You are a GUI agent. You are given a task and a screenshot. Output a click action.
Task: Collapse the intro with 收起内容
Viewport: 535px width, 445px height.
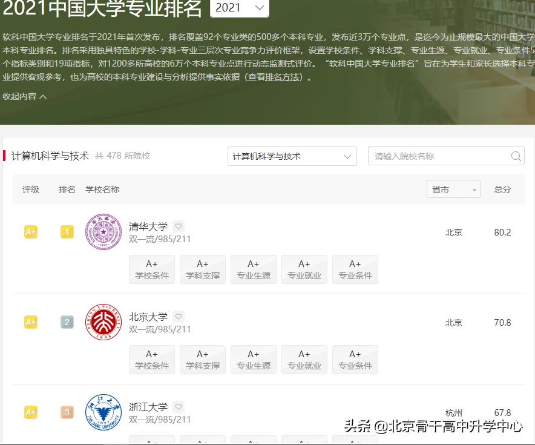coord(25,97)
